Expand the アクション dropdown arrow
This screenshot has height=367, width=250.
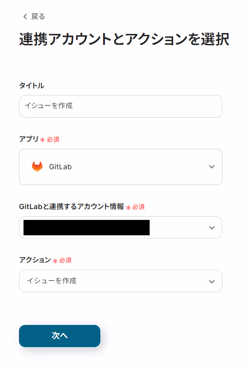point(212,281)
